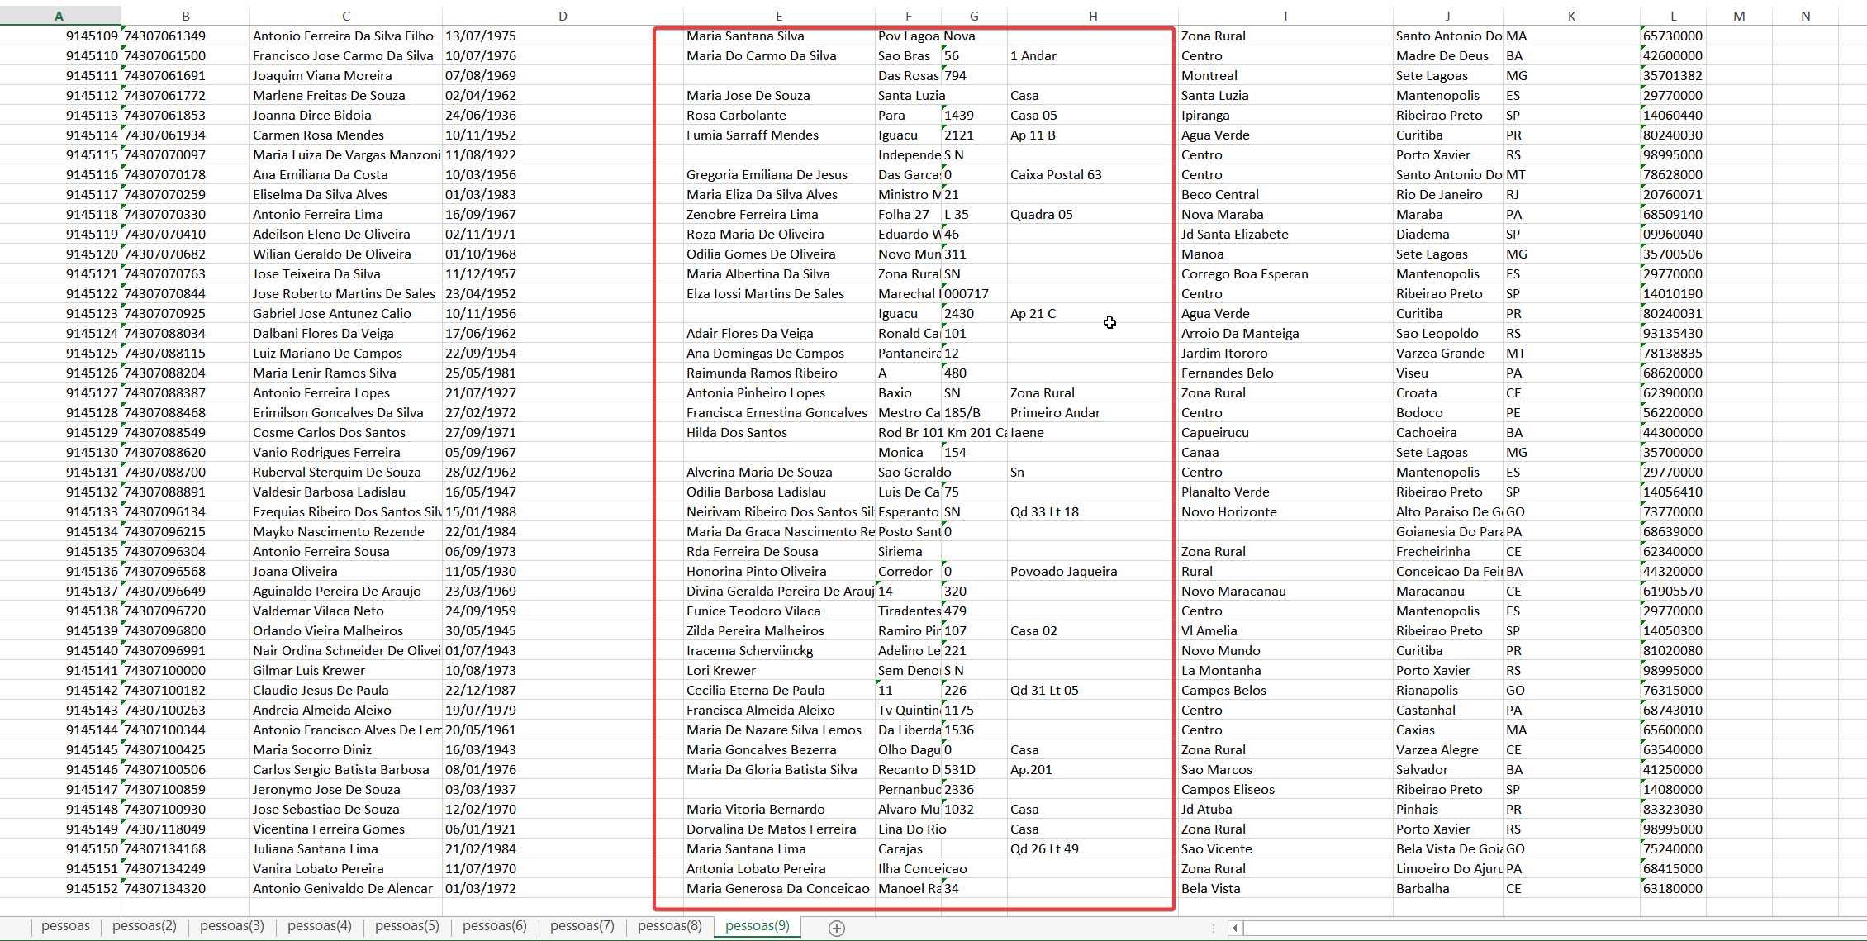Select cell 'Jd Santa Elizabete'
Image resolution: width=1867 pixels, height=941 pixels.
1285,234
